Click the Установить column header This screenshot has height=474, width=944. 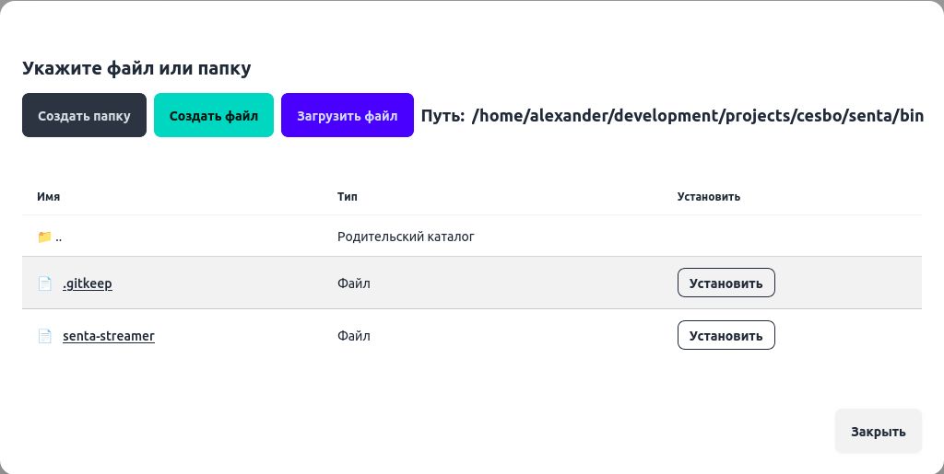[x=708, y=197]
